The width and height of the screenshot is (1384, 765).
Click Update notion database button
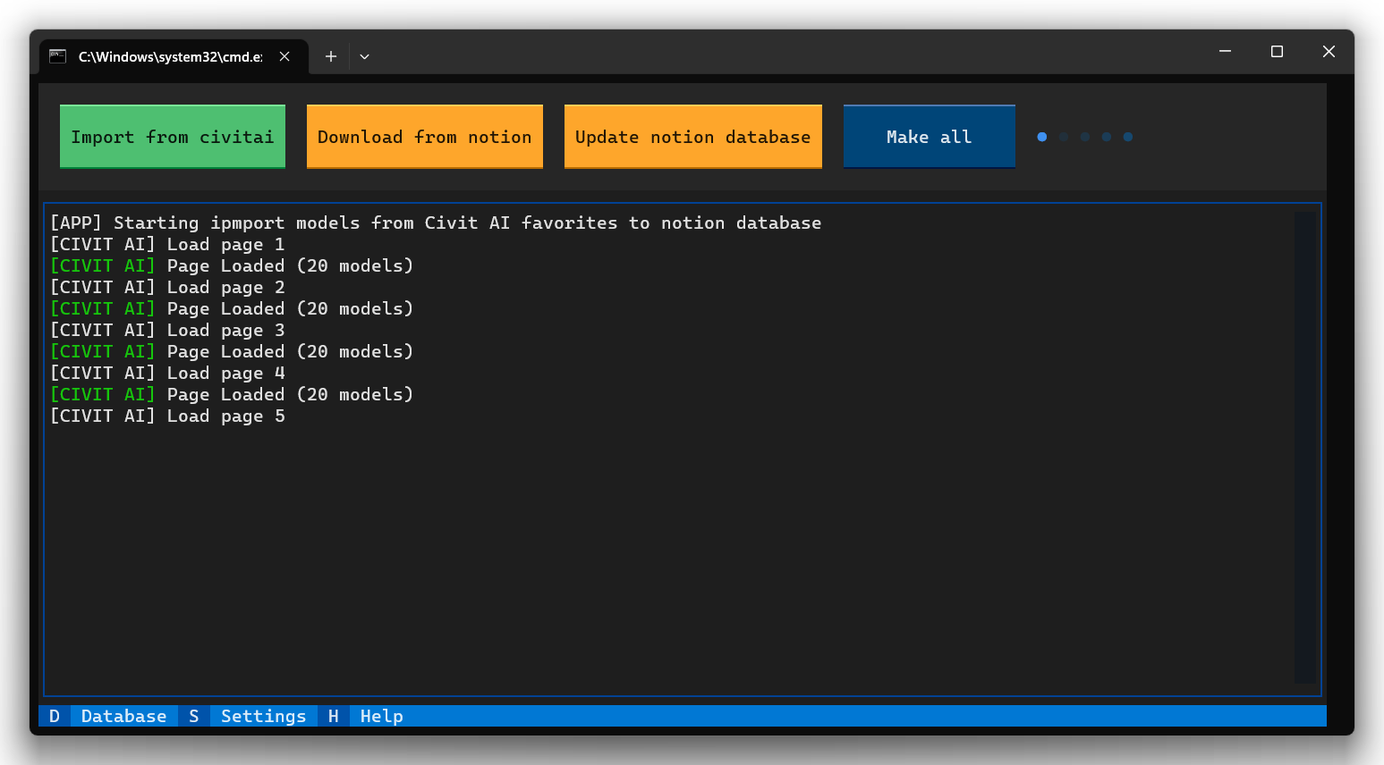point(692,137)
